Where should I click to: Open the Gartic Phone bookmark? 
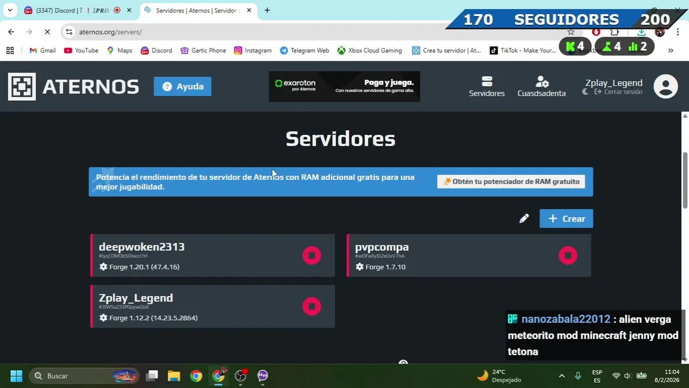coord(203,50)
